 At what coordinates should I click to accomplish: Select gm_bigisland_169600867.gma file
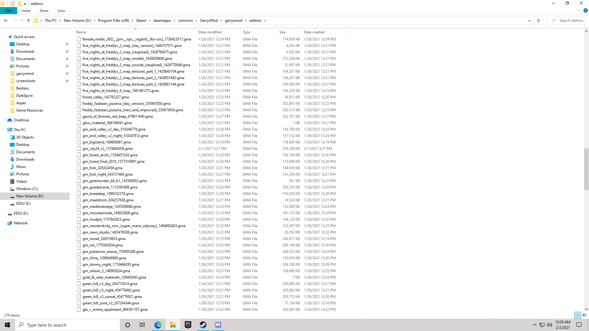[106, 142]
